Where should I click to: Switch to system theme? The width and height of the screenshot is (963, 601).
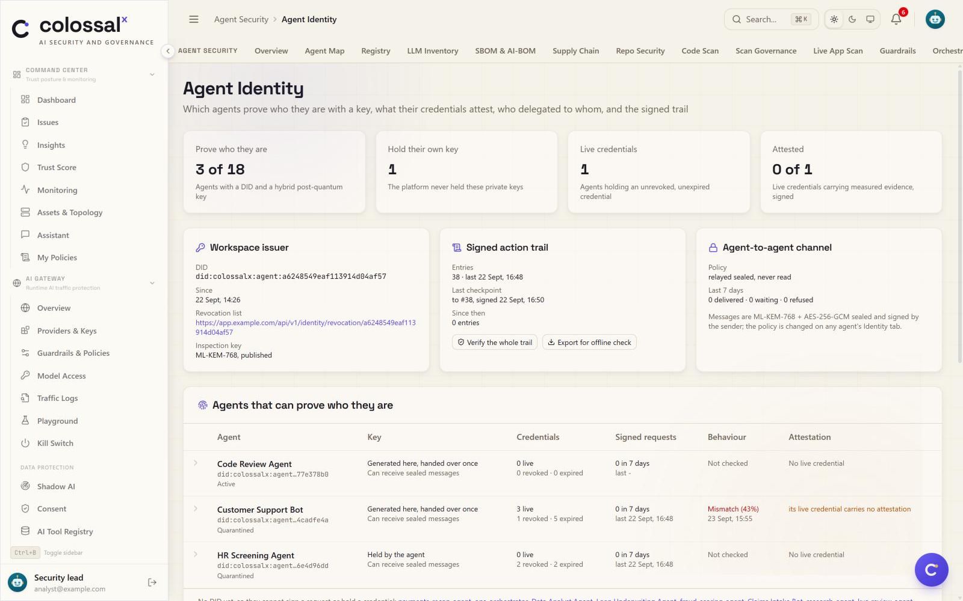870,19
